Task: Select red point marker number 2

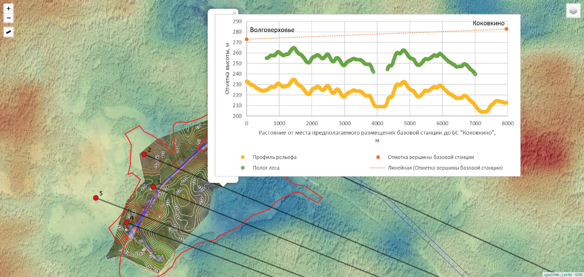Action: (144, 154)
